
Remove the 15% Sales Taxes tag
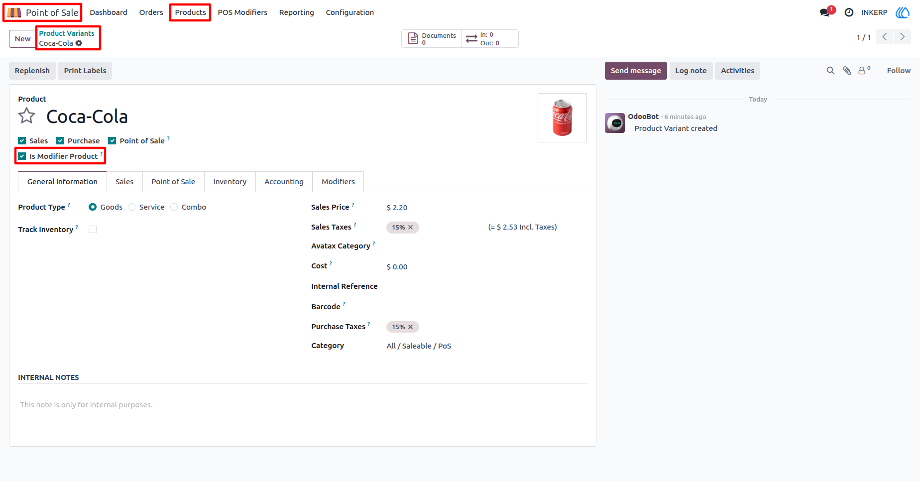tap(411, 228)
